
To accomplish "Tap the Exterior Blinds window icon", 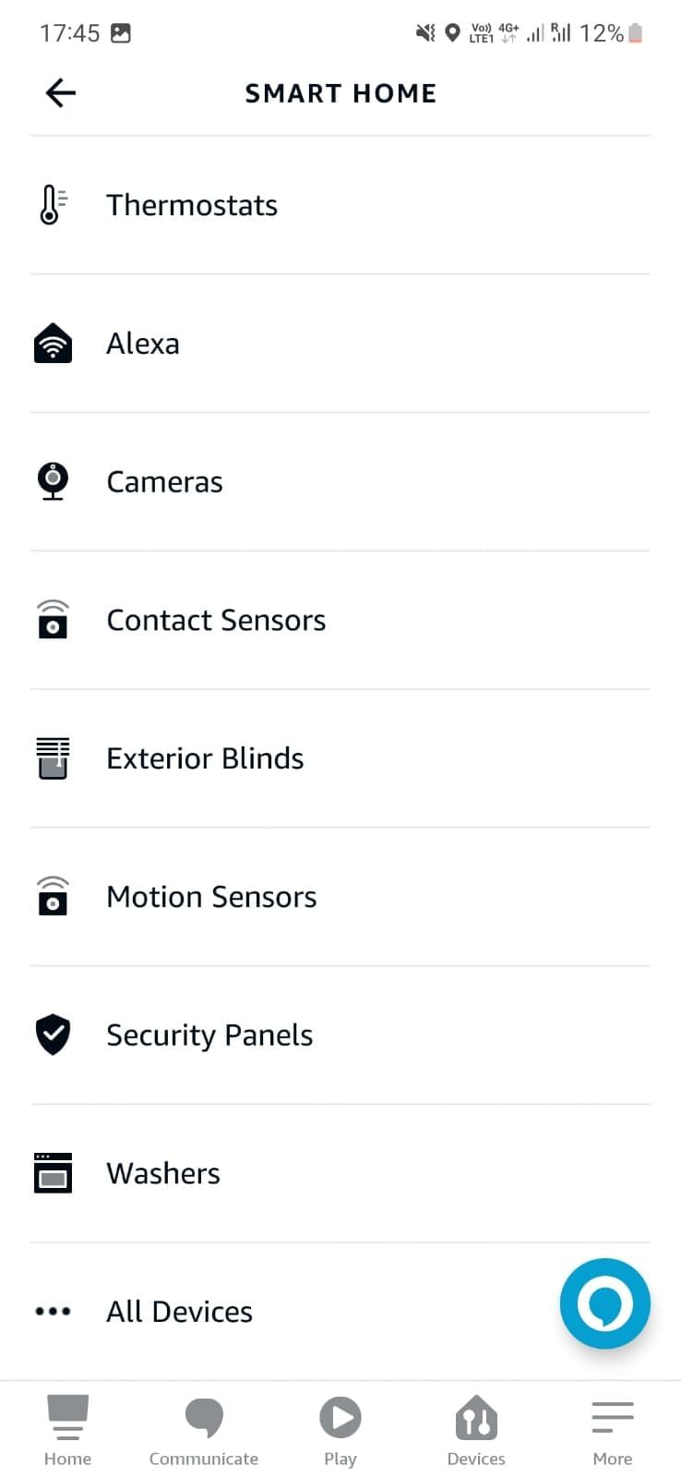I will [x=53, y=758].
